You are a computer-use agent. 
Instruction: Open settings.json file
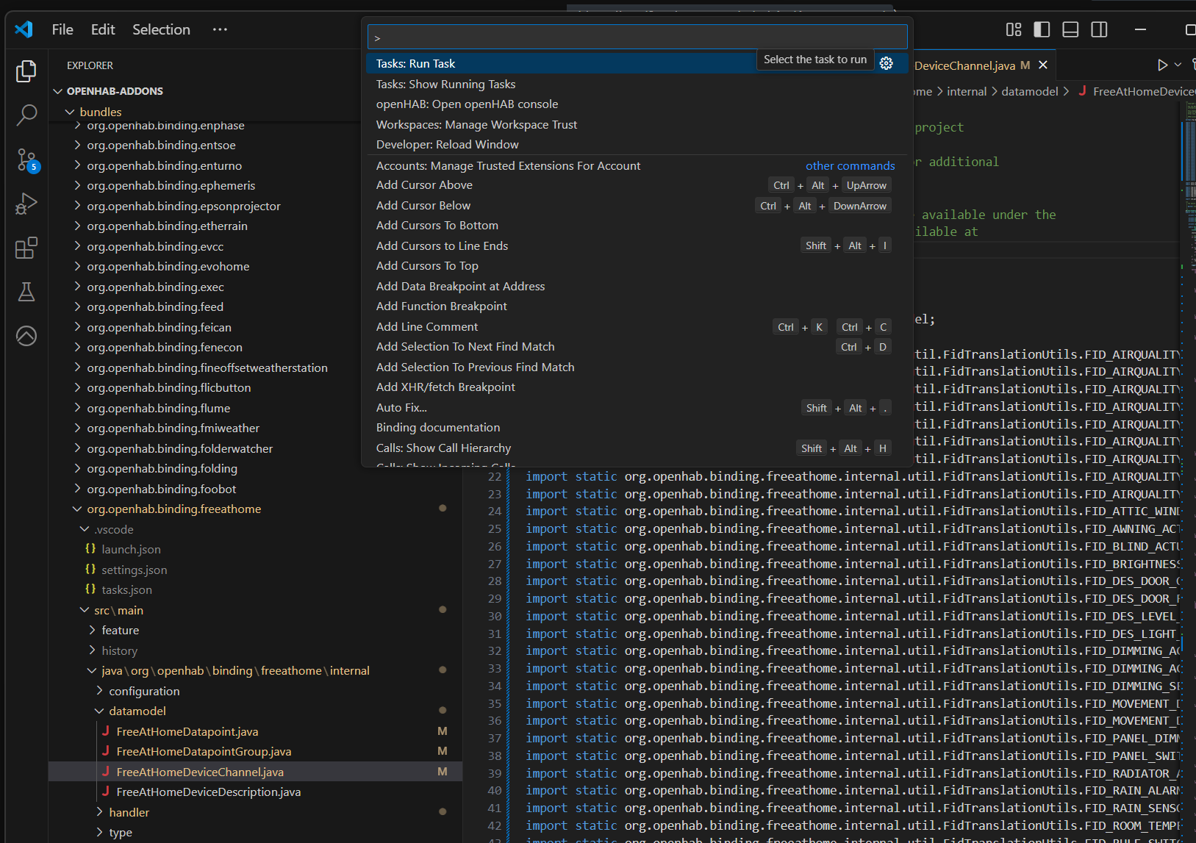click(134, 570)
